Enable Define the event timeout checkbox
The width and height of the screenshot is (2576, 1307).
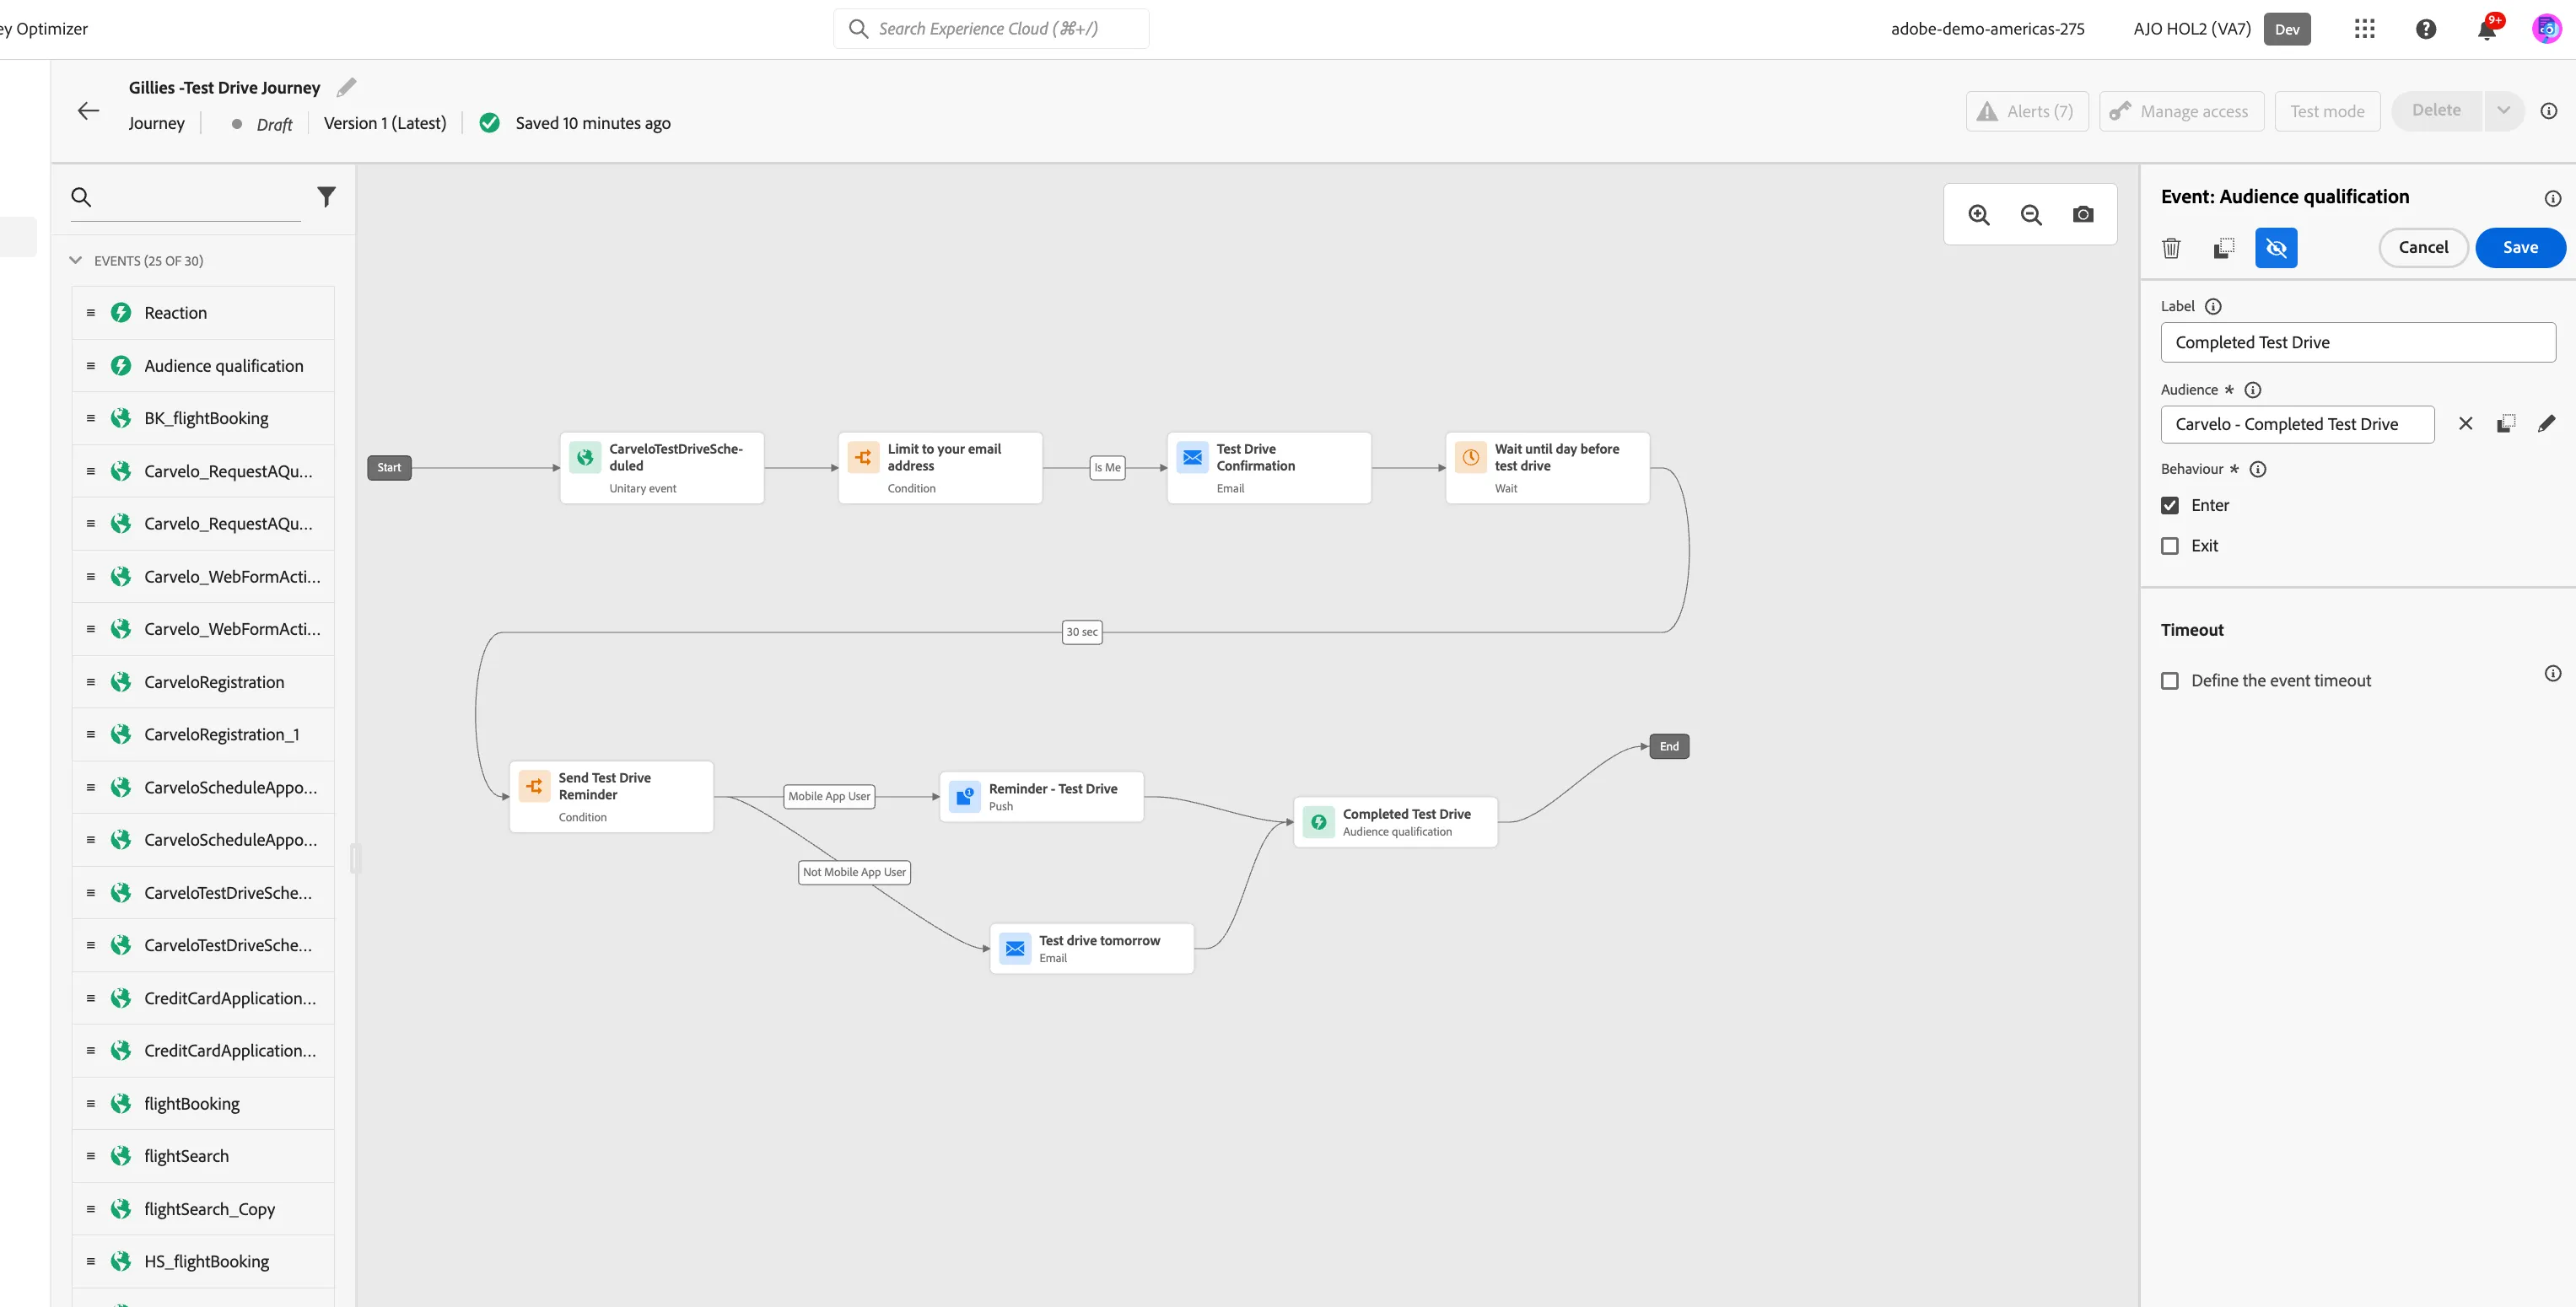[2169, 681]
